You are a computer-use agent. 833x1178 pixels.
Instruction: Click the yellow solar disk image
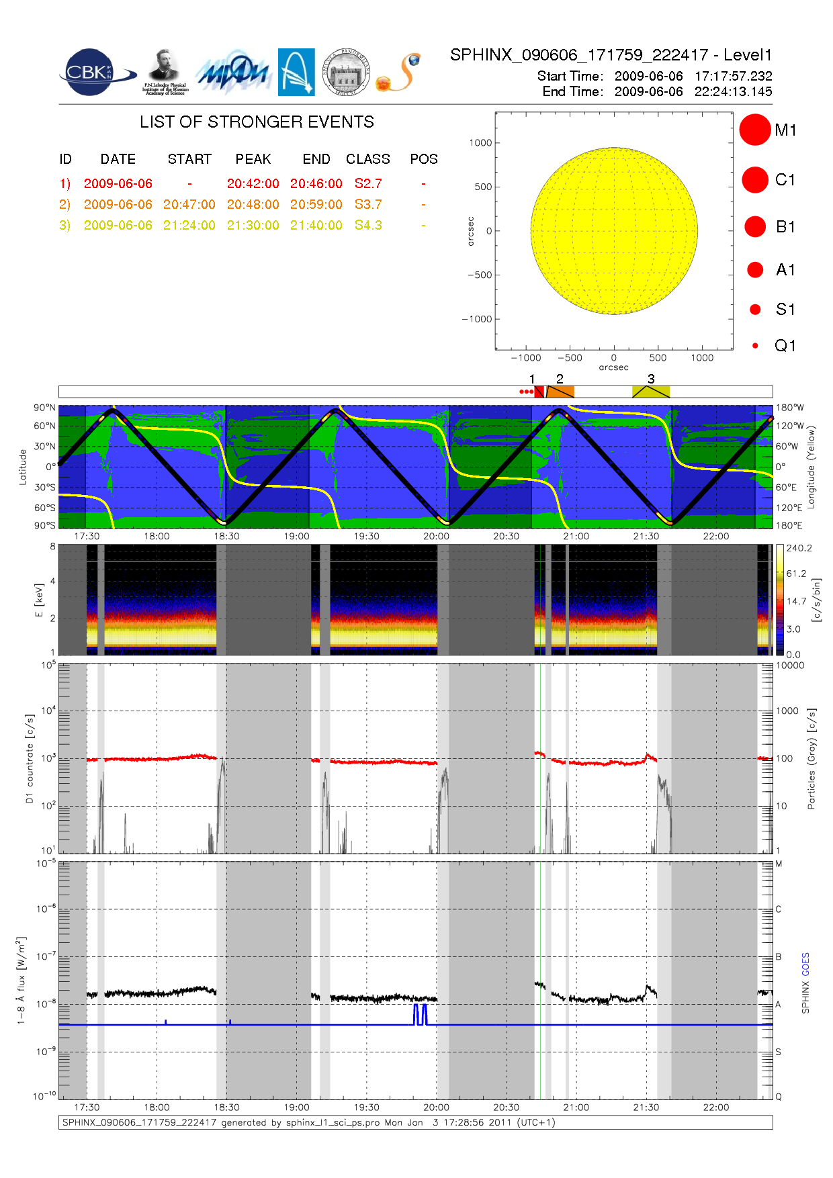(614, 231)
